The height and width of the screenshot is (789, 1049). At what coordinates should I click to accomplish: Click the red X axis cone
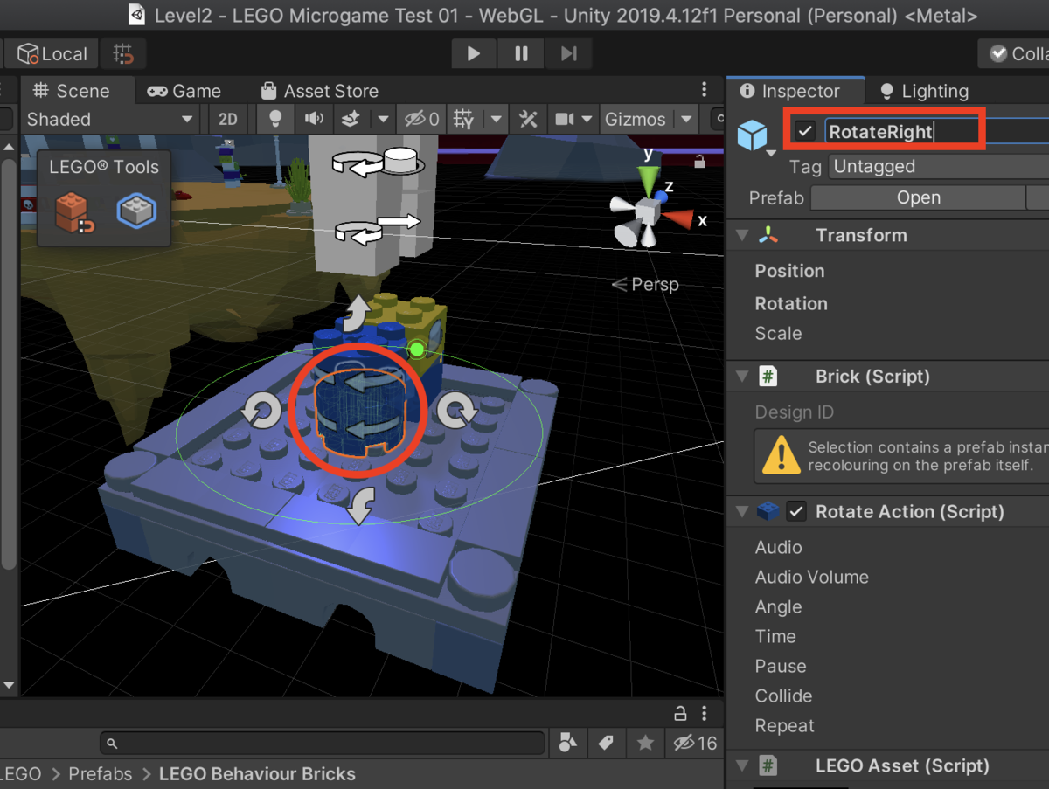pos(679,218)
